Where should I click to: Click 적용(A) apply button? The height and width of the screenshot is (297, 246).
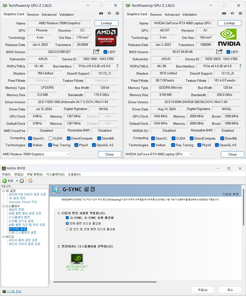[203, 290]
